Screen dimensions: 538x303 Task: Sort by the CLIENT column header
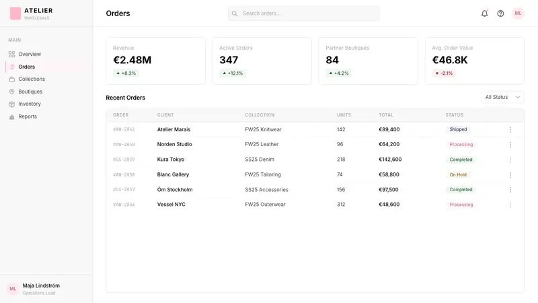click(165, 115)
